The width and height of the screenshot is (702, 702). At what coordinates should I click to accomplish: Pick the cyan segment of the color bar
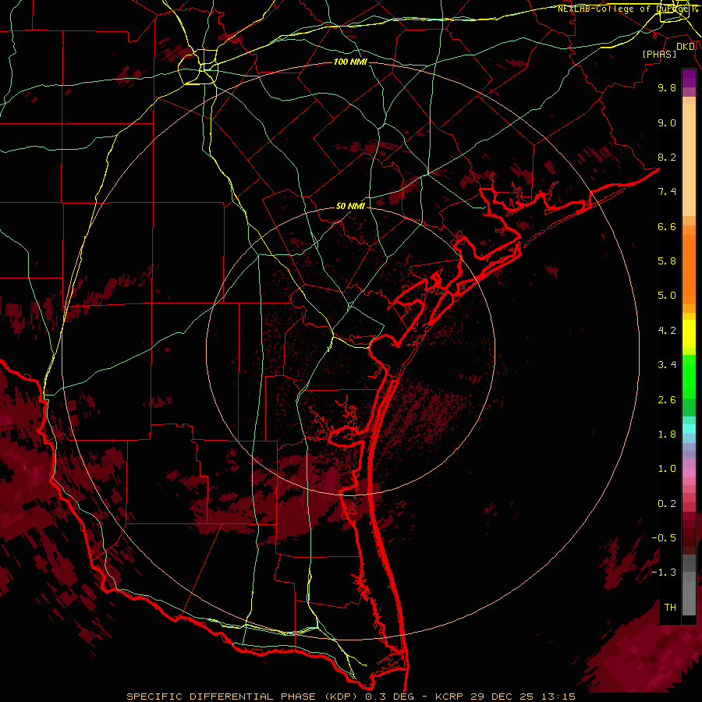click(689, 429)
